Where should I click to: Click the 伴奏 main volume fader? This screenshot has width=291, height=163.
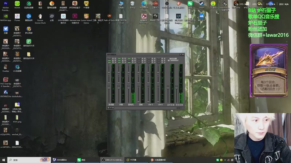[x=119, y=88]
